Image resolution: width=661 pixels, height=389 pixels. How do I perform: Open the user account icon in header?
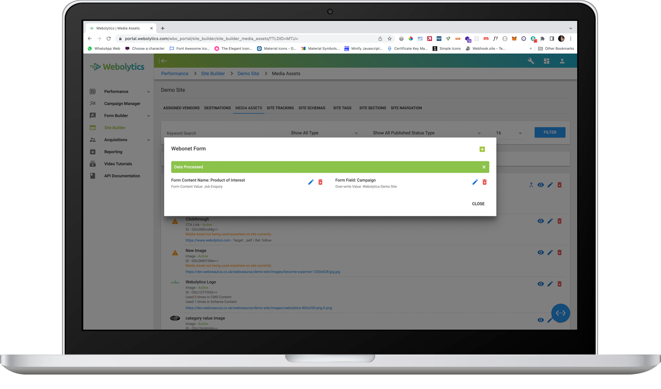(562, 61)
